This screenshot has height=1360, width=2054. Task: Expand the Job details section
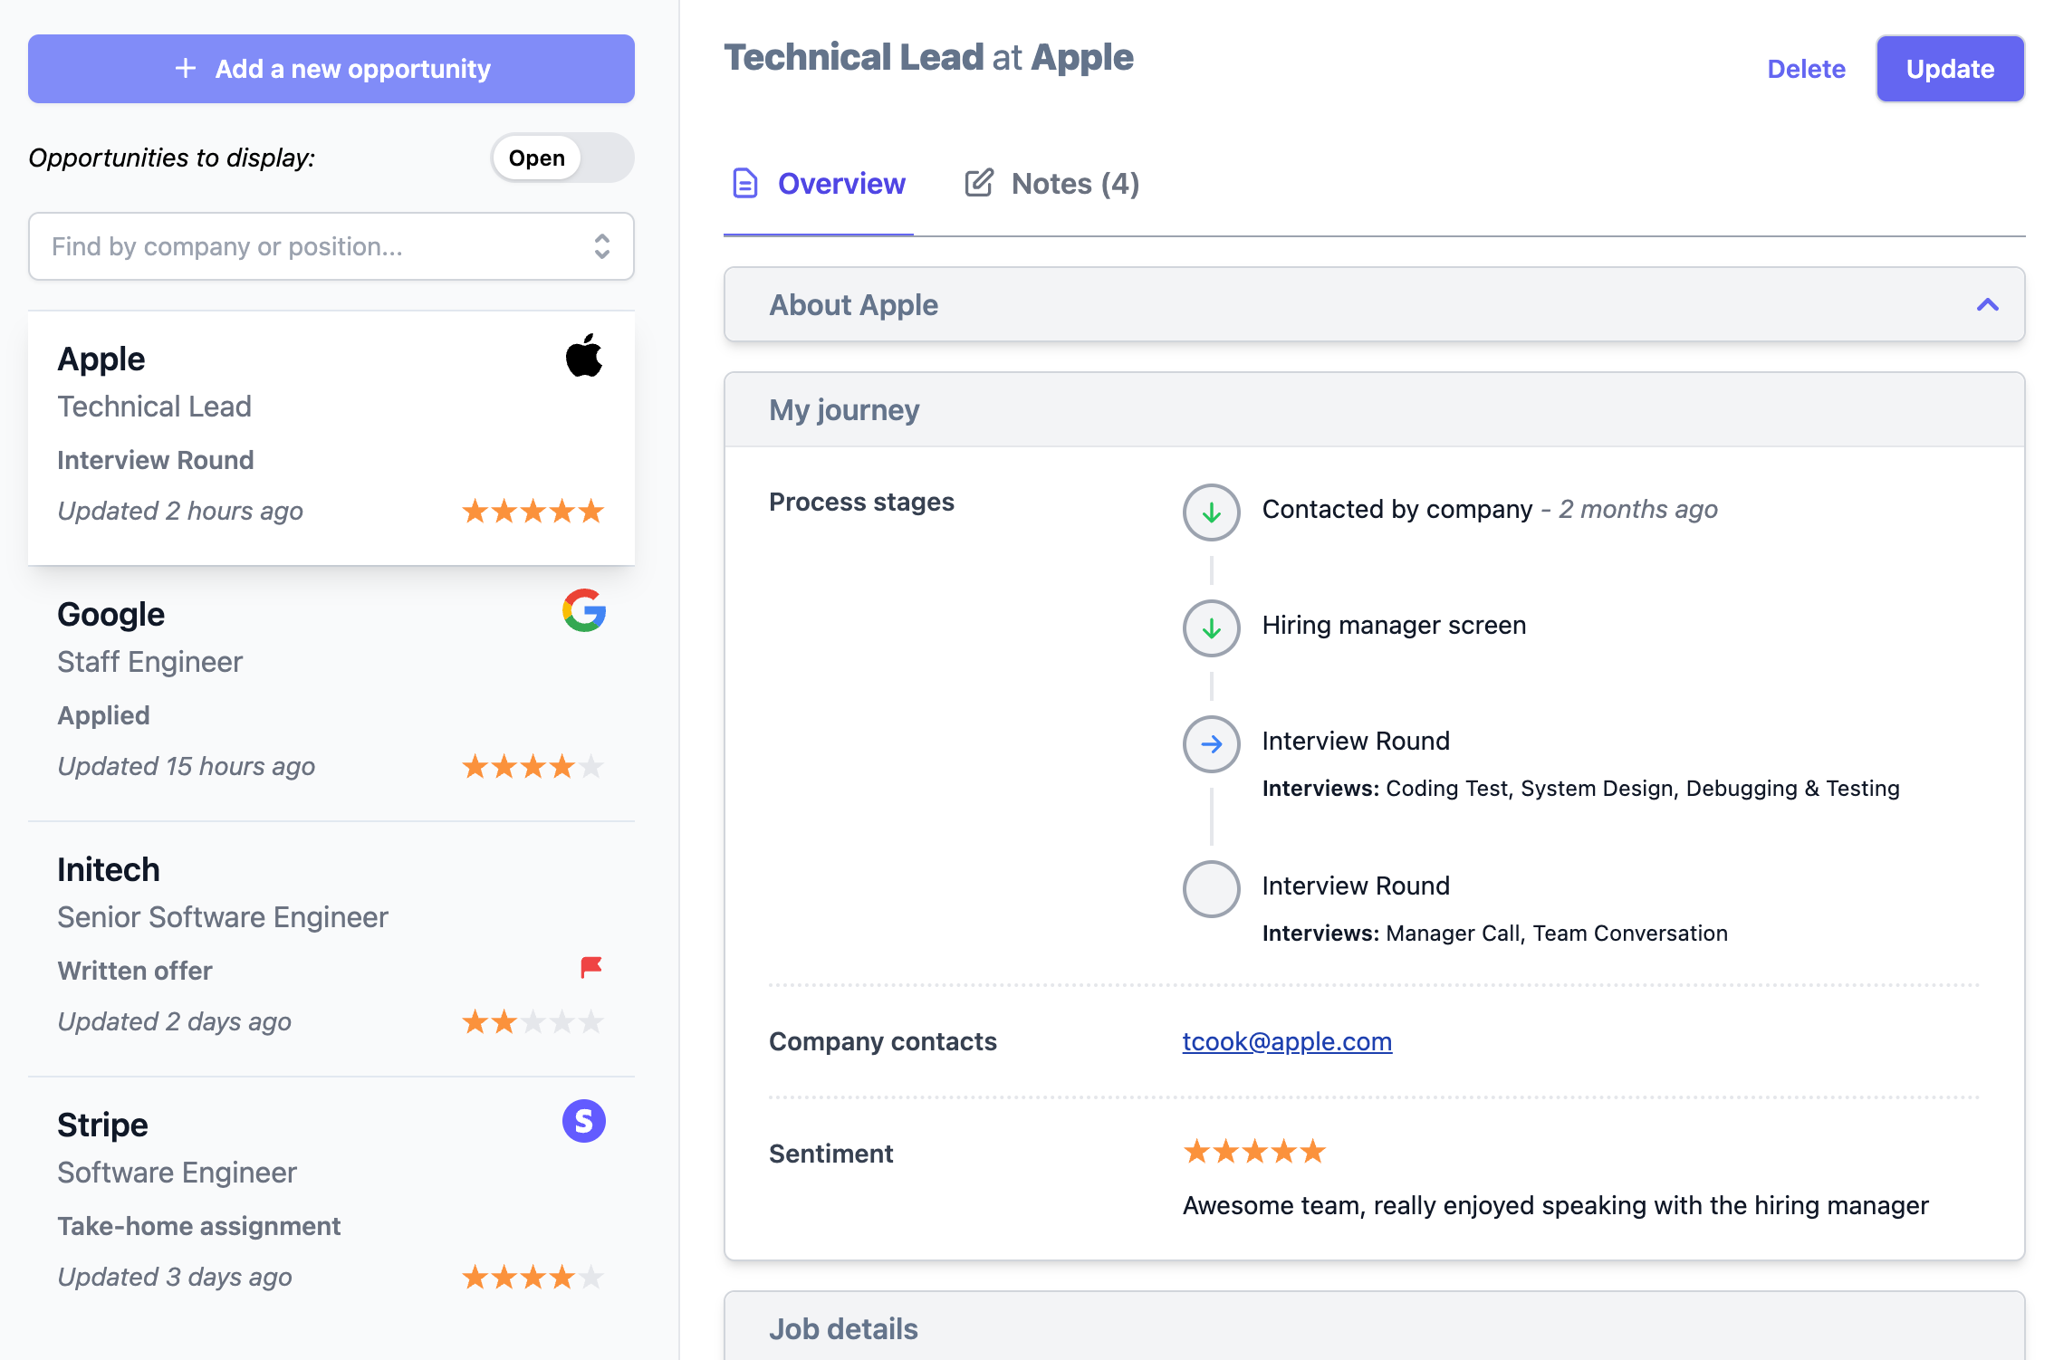(1374, 1328)
